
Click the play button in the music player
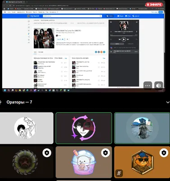(x=124, y=39)
